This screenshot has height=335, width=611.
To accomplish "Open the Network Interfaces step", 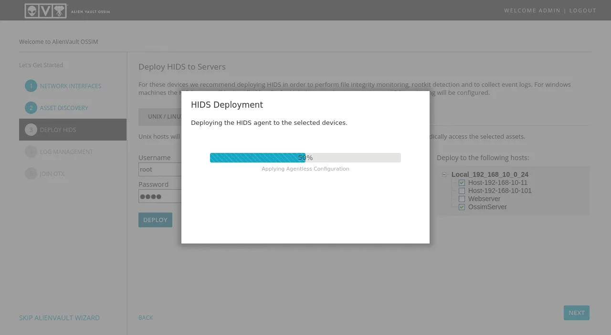I will pyautogui.click(x=71, y=86).
